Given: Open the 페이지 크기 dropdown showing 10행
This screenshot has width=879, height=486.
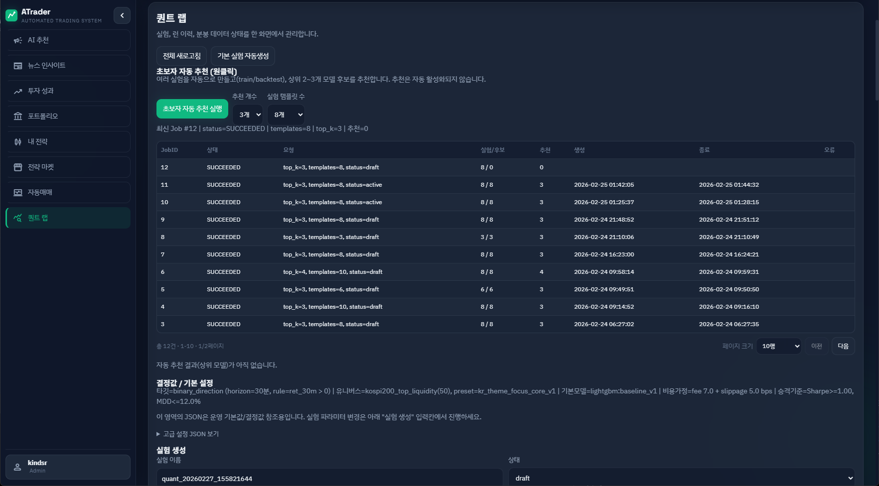Looking at the screenshot, I should point(779,346).
